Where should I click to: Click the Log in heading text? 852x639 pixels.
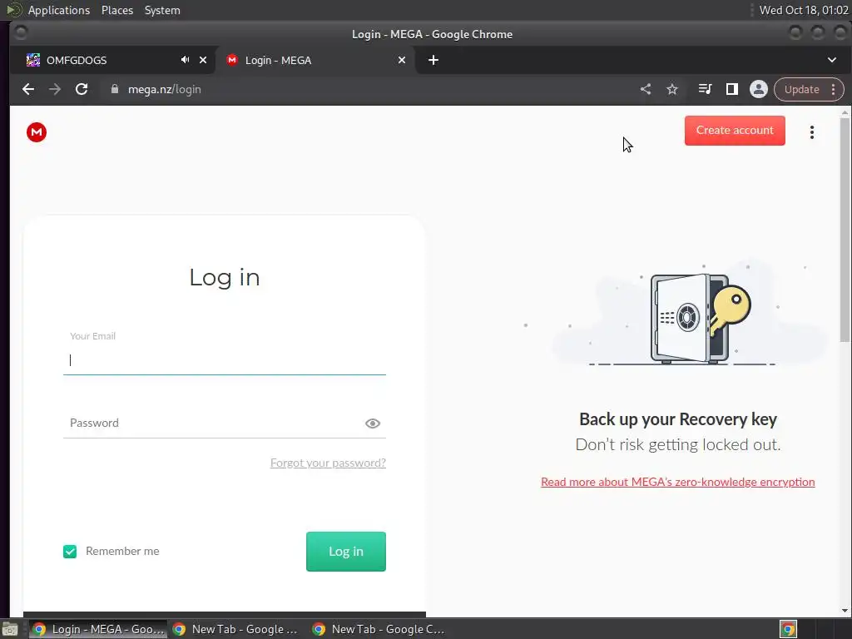pos(225,278)
